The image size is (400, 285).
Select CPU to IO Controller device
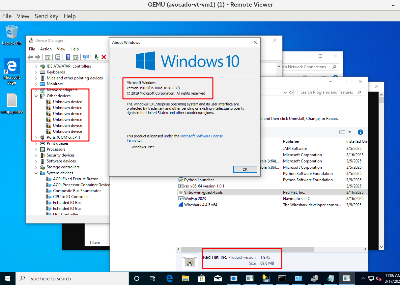pyautogui.click(x=71, y=197)
